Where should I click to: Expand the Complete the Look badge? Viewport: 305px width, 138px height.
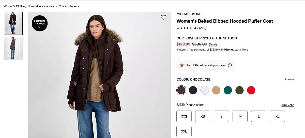(x=40, y=23)
